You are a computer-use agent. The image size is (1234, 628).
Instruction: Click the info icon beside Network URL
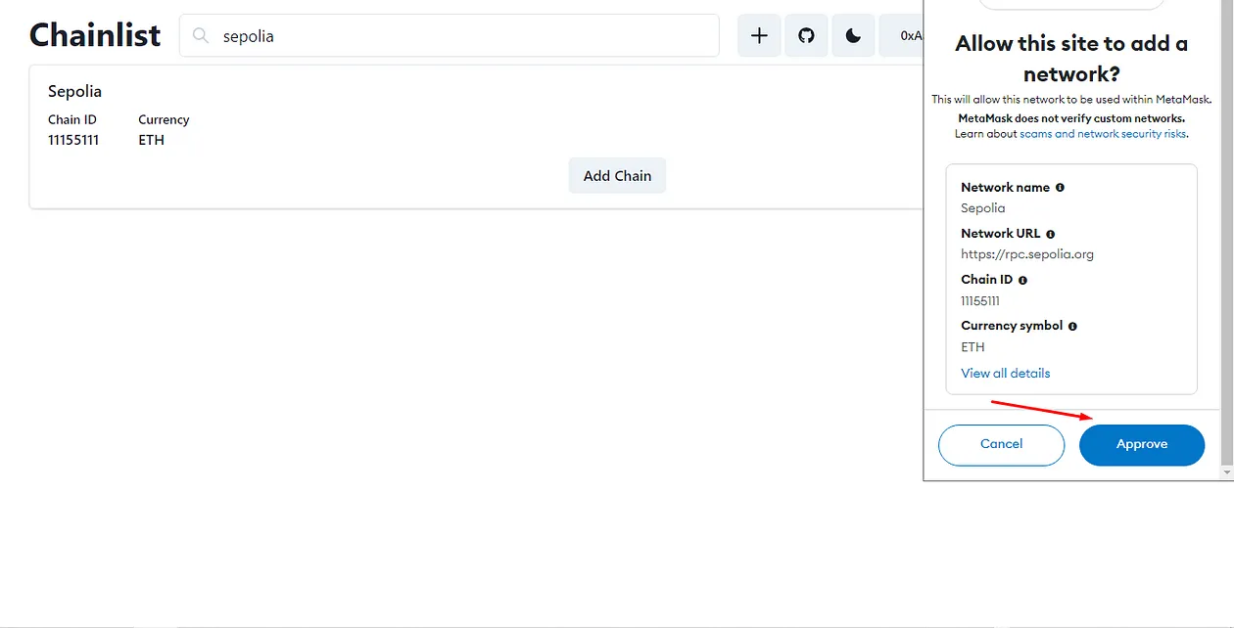(1051, 234)
